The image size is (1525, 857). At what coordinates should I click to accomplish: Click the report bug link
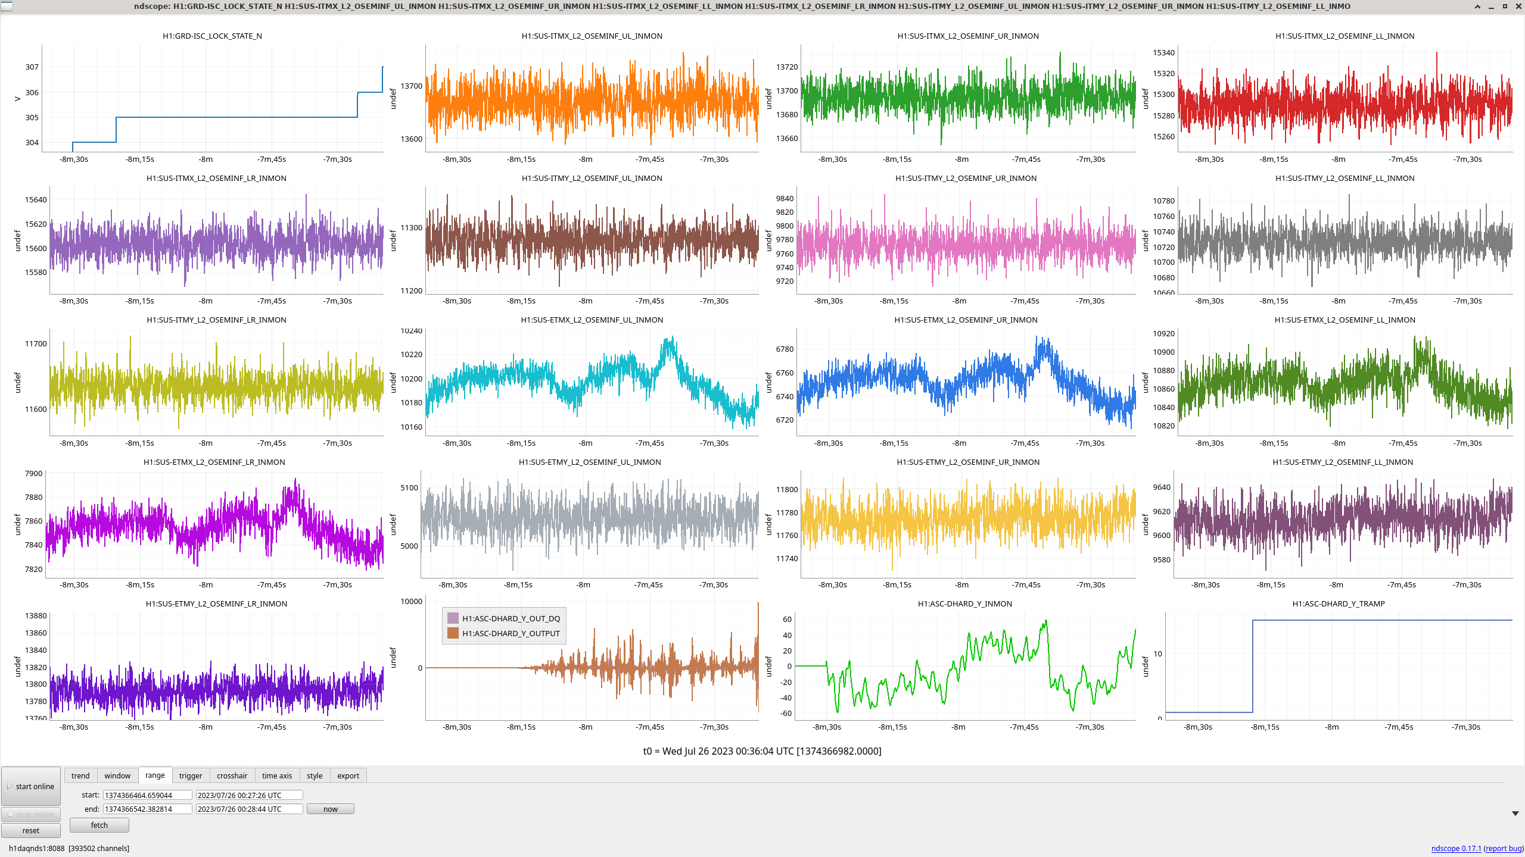pos(1504,848)
